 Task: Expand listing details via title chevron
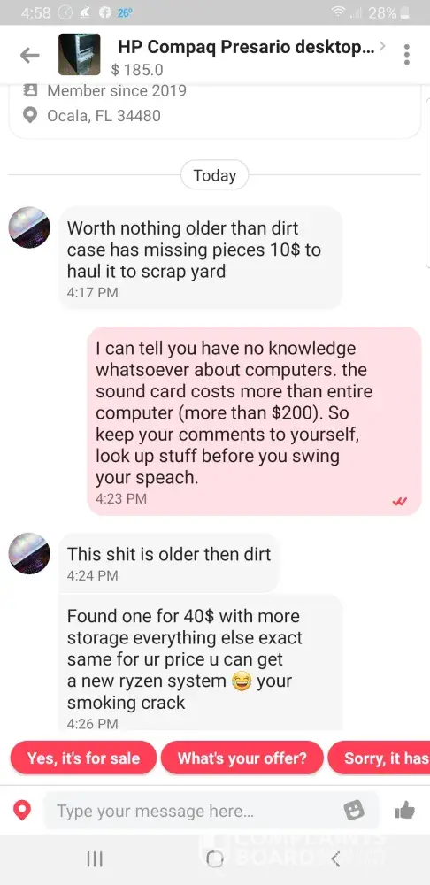coord(382,46)
